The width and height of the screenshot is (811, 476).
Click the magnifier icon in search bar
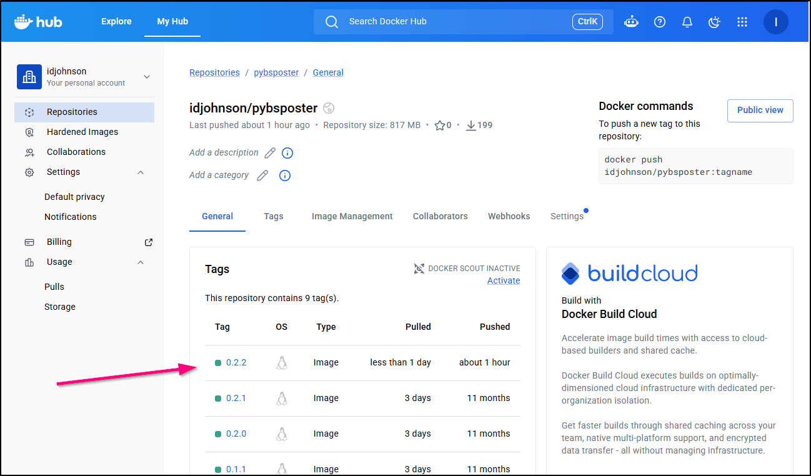pos(332,22)
